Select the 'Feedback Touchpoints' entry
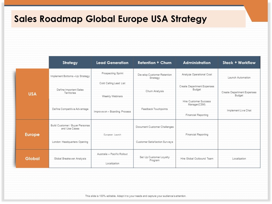Image resolution: width=272 pixels, height=204 pixels. point(154,109)
